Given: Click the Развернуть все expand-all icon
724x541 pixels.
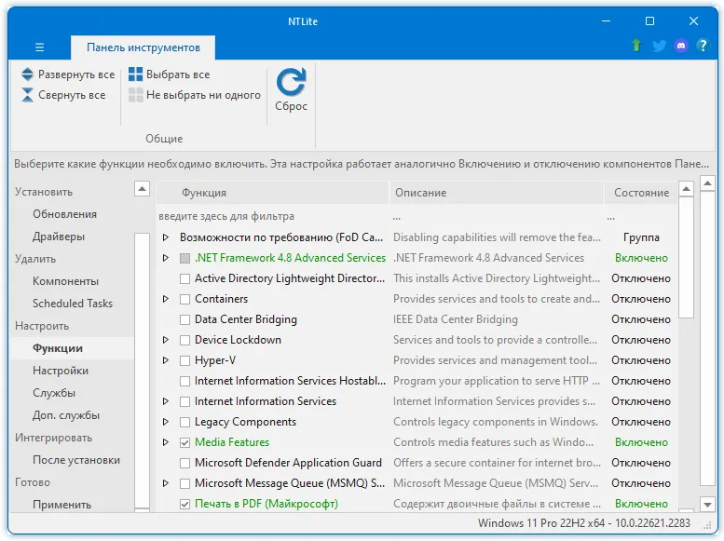Looking at the screenshot, I should tap(27, 74).
